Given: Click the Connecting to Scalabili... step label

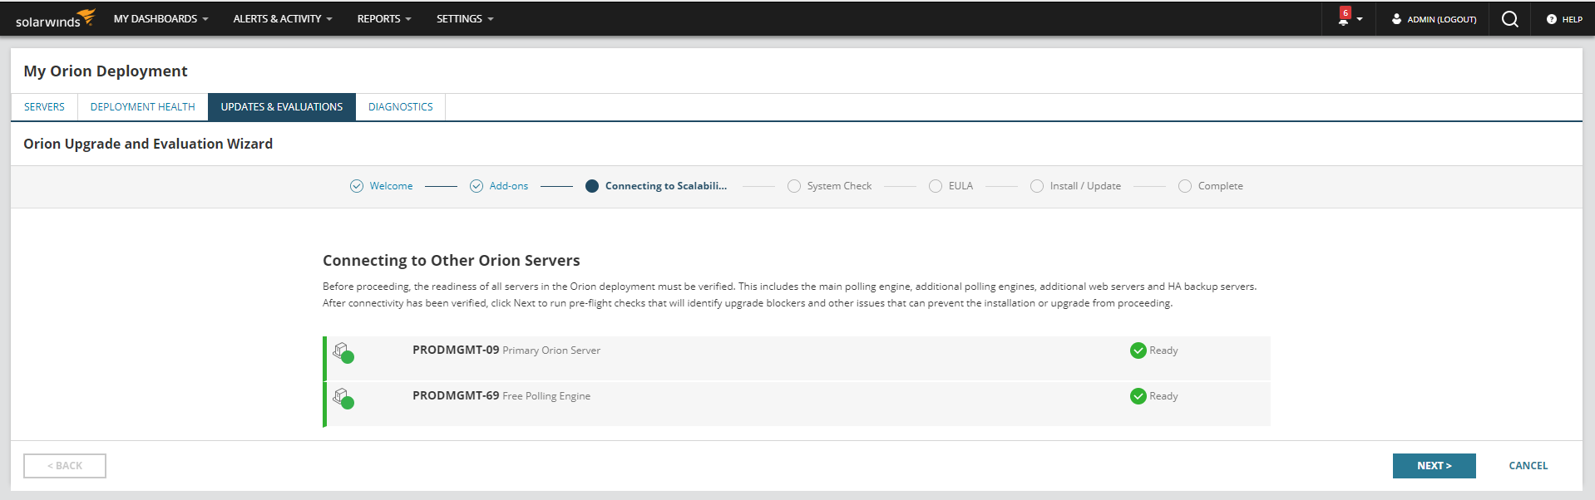Looking at the screenshot, I should (666, 186).
